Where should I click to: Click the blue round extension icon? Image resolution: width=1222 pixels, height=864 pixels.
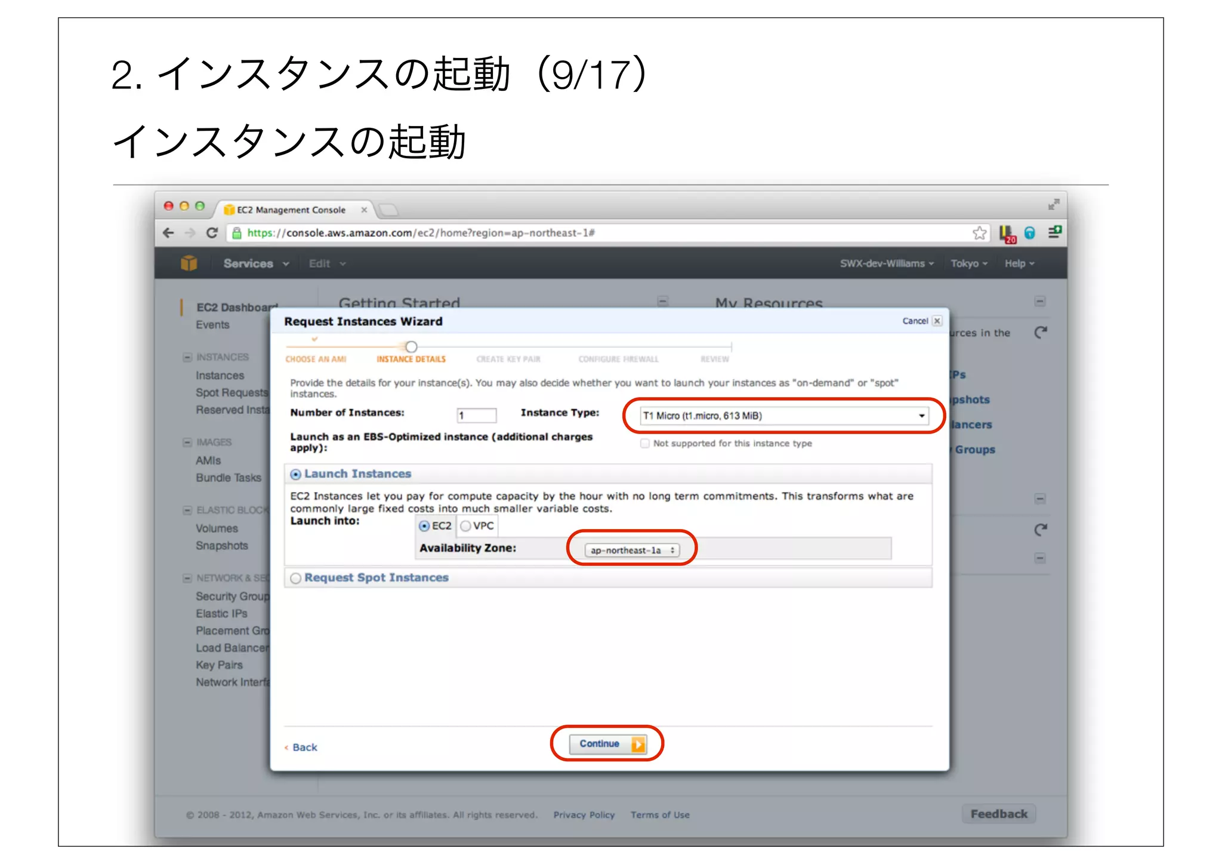pos(1030,233)
